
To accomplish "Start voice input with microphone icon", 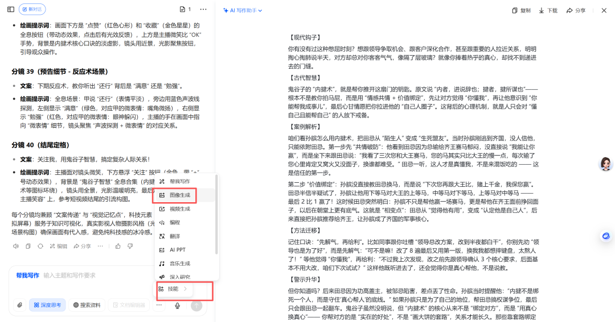I will (177, 306).
